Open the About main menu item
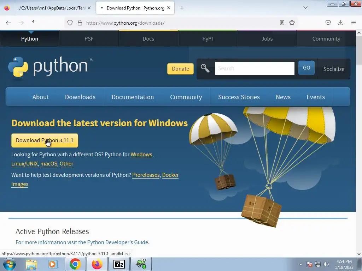This screenshot has width=362, height=271. pos(41,97)
